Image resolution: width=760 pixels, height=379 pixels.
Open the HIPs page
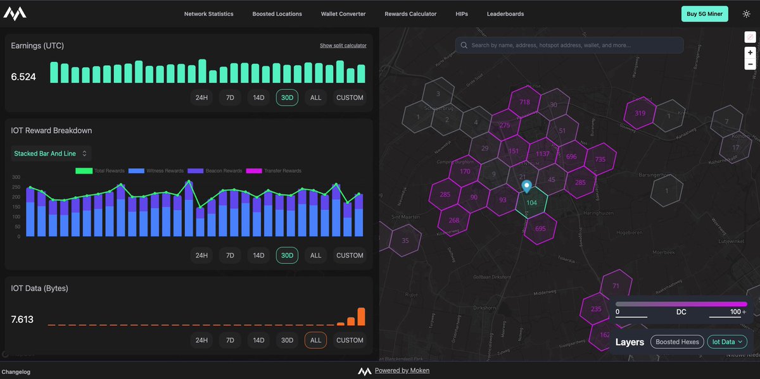tap(462, 14)
